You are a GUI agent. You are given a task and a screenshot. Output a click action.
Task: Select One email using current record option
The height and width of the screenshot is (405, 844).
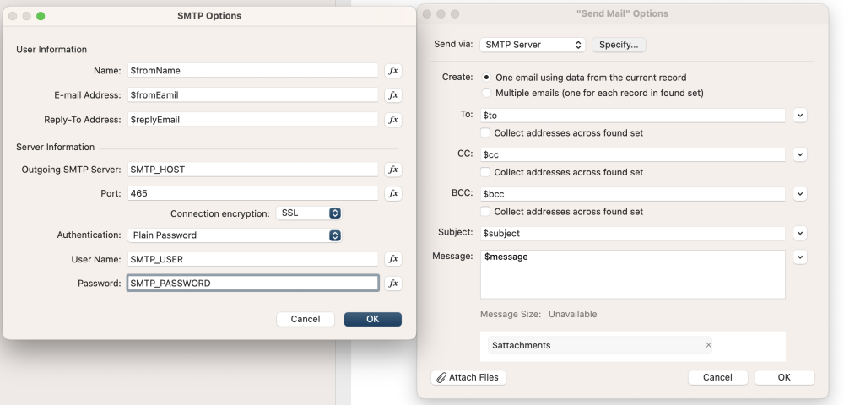tap(486, 78)
